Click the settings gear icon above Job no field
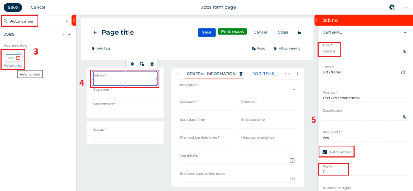Image resolution: width=413 pixels, height=191 pixels. 132,64
